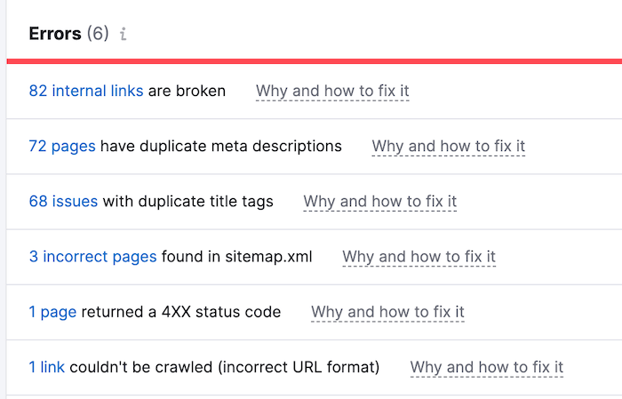View the 3 incorrect pages link

click(x=92, y=257)
